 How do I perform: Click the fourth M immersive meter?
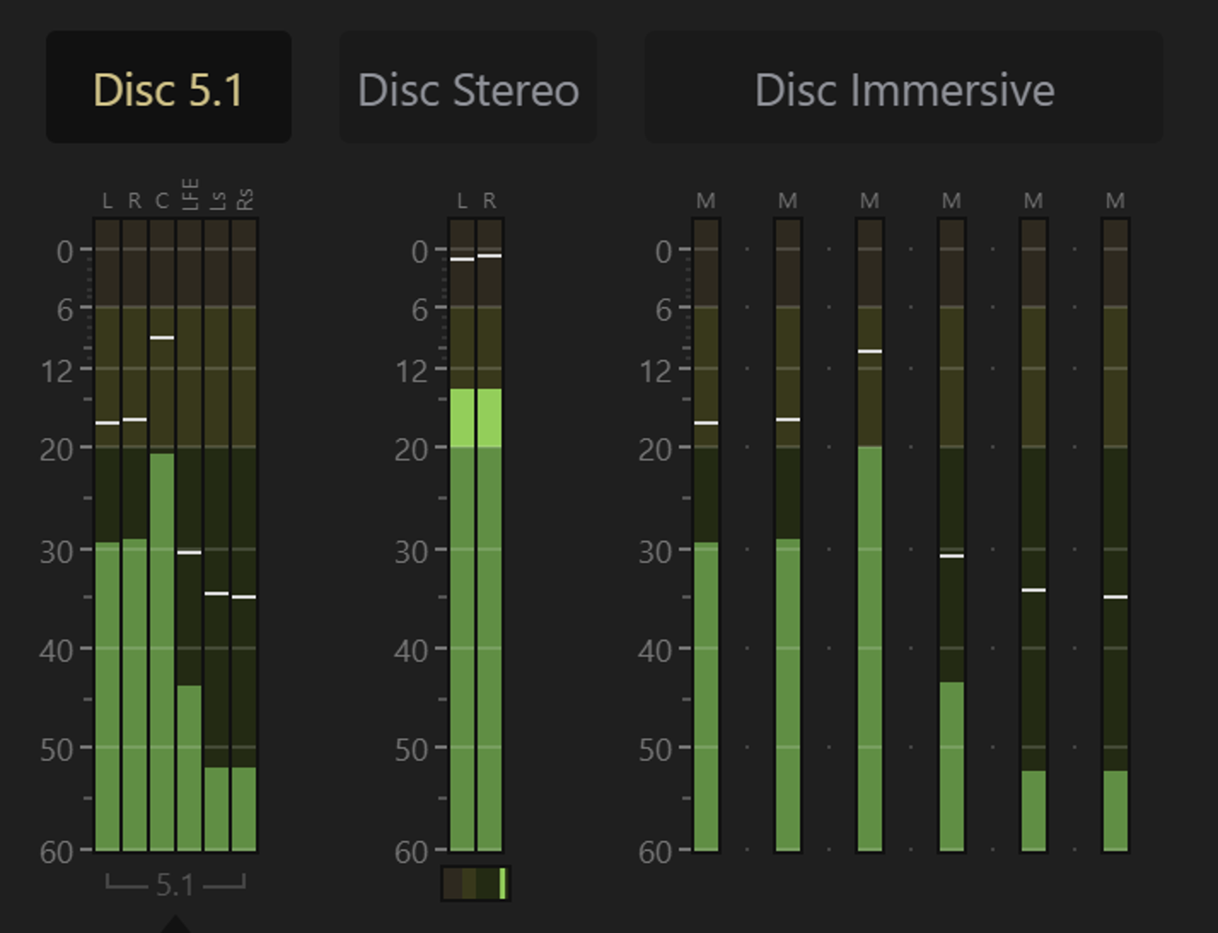[952, 535]
